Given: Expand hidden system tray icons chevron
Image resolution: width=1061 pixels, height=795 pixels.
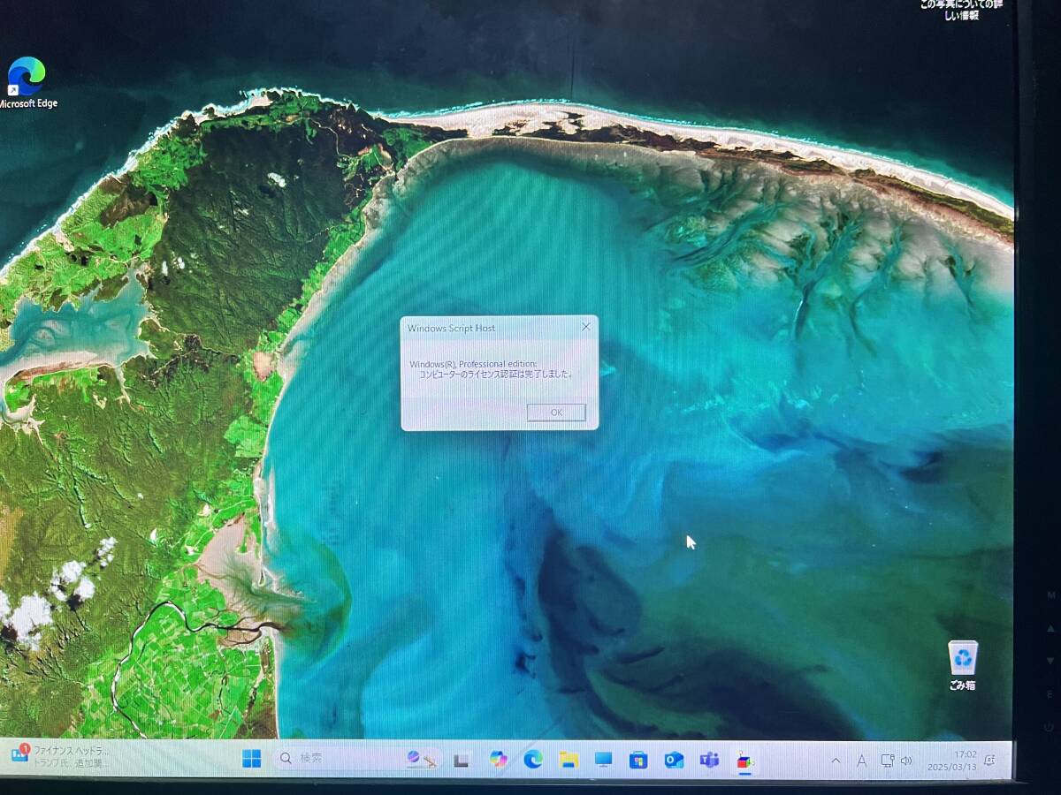Looking at the screenshot, I should [836, 761].
